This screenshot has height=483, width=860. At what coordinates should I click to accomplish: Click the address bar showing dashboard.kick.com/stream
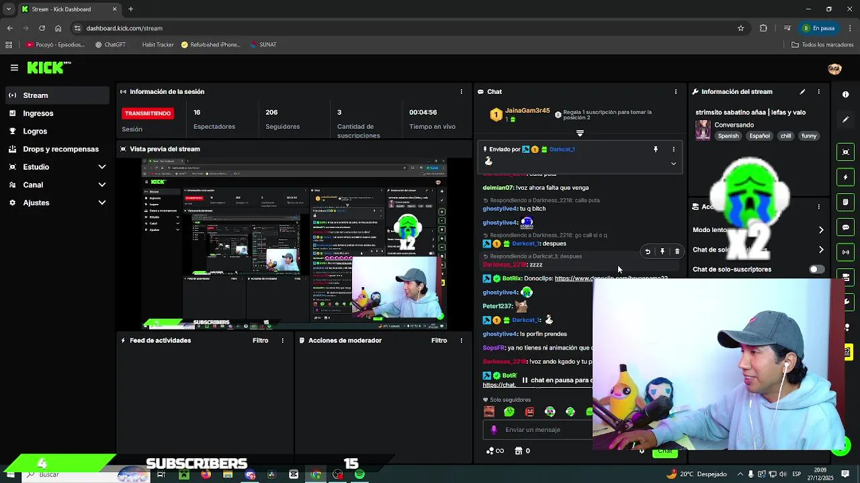coord(403,28)
